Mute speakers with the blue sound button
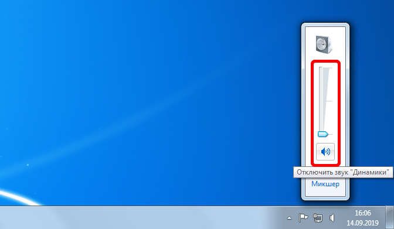394x229 pixels. pyautogui.click(x=325, y=152)
